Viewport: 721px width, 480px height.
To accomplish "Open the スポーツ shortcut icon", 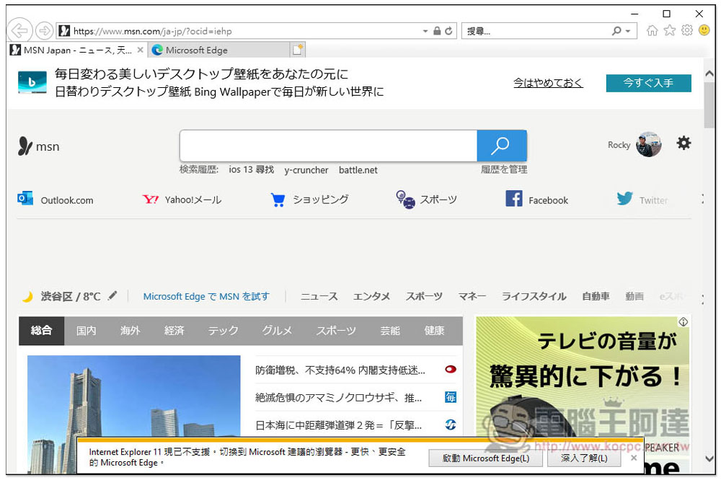I will pyautogui.click(x=405, y=200).
